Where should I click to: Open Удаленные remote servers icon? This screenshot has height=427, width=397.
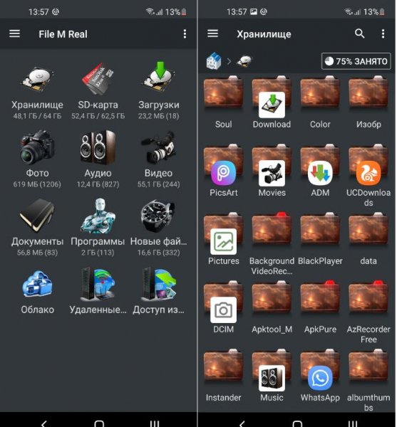[98, 284]
